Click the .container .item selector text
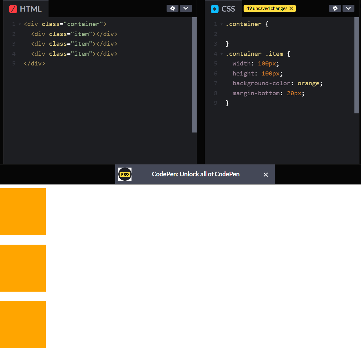 pos(255,54)
